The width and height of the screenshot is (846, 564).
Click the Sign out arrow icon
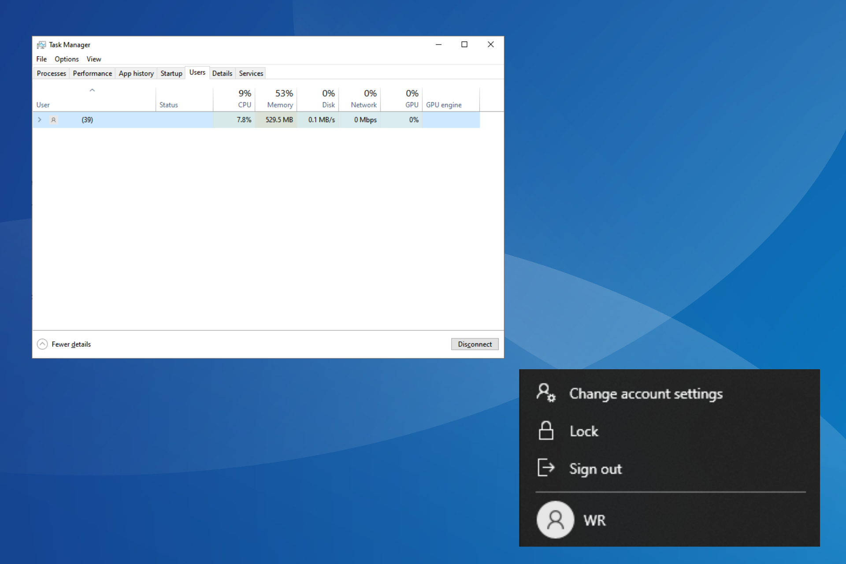click(546, 468)
